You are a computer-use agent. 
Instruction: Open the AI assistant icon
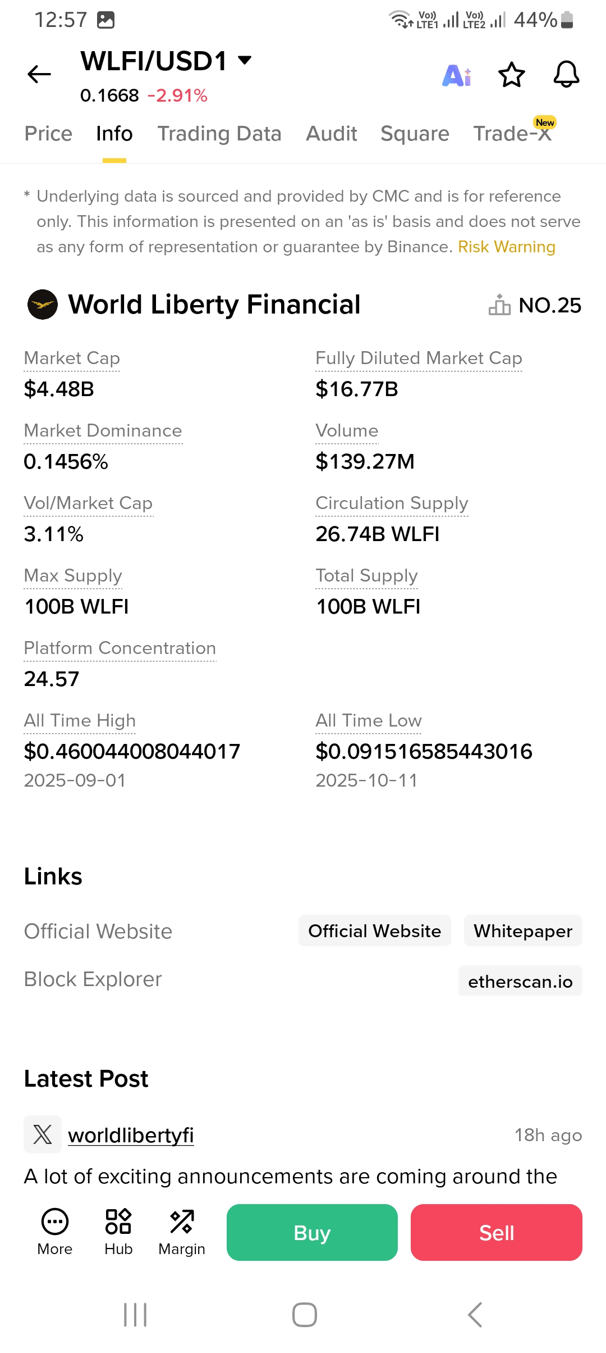pyautogui.click(x=457, y=75)
